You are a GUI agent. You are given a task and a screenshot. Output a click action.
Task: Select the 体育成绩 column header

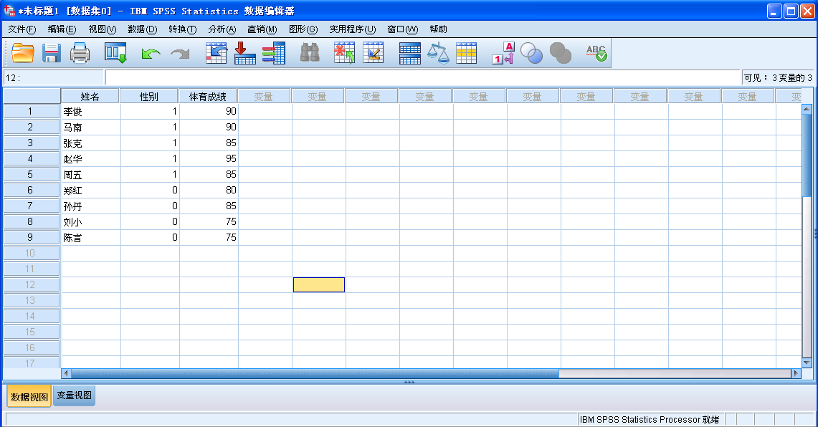pyautogui.click(x=208, y=97)
